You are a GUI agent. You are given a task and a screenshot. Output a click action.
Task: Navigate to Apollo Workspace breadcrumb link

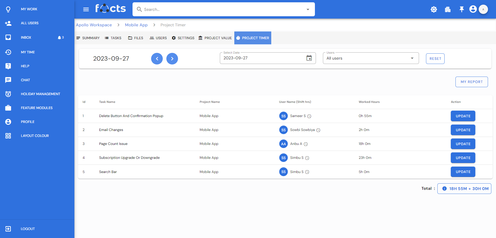pos(94,25)
